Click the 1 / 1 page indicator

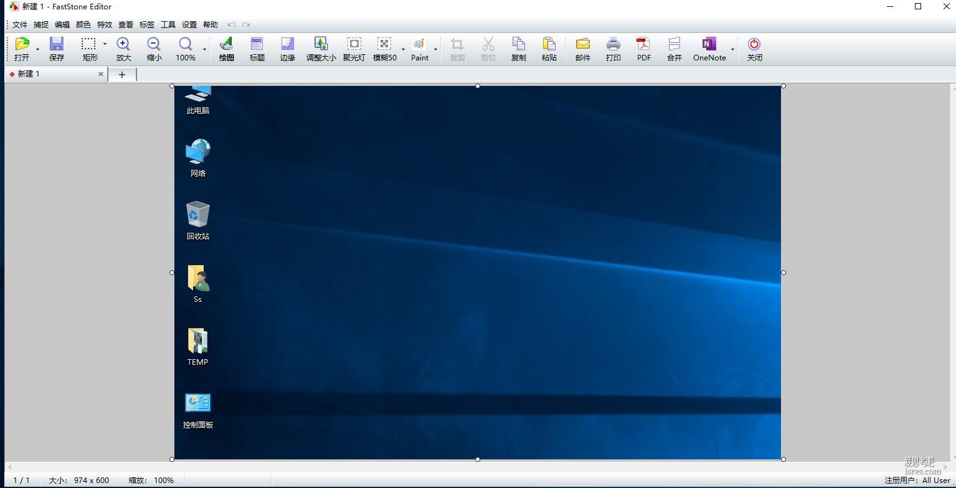(x=21, y=481)
